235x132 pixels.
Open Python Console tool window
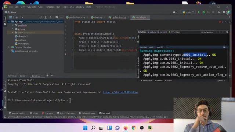click(x=87, y=113)
